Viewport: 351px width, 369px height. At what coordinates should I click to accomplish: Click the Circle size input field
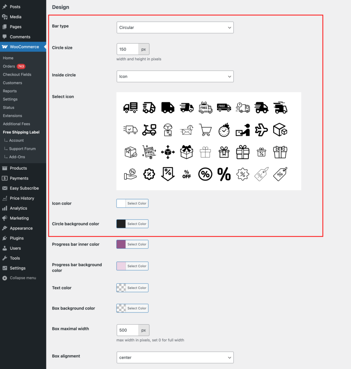(x=127, y=49)
